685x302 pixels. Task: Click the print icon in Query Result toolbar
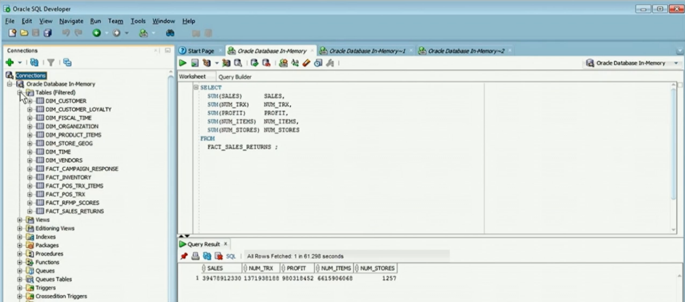click(x=195, y=256)
